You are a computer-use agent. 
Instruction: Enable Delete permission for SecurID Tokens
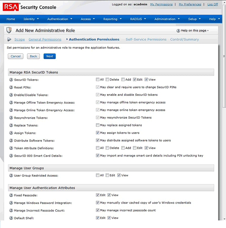(x=107, y=79)
